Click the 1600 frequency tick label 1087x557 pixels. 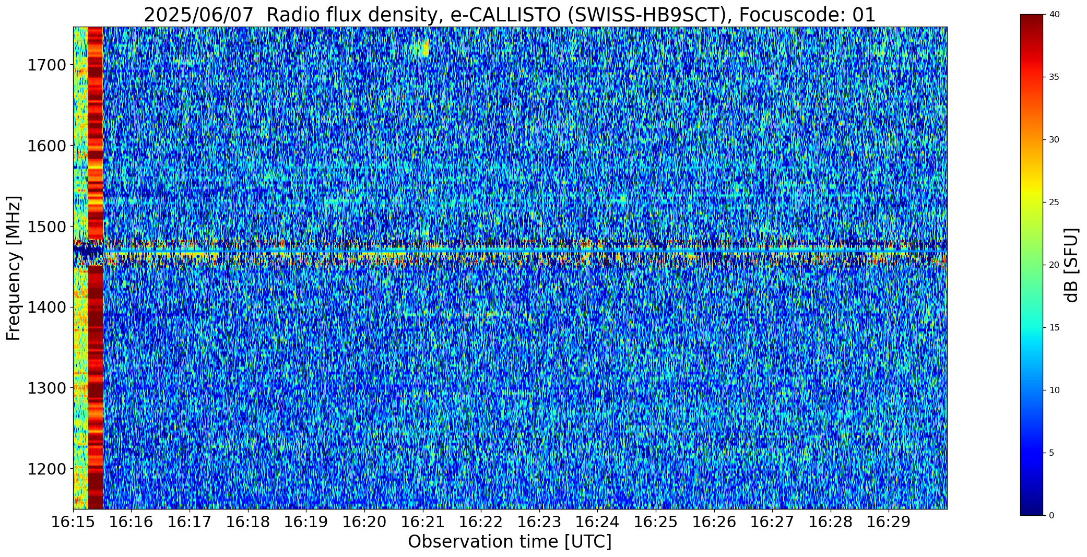(x=46, y=146)
